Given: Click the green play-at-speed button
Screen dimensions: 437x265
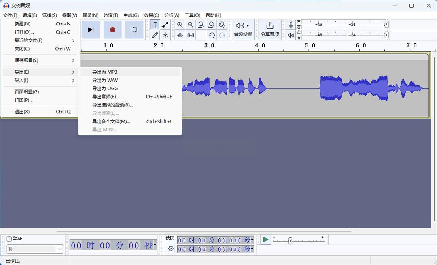Looking at the screenshot, I should 265,240.
